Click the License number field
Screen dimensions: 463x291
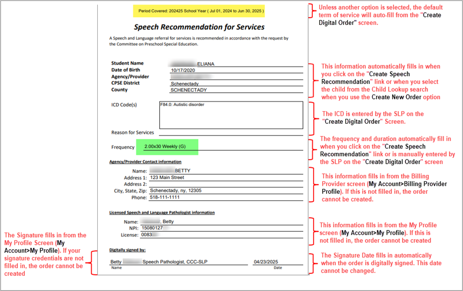point(221,235)
